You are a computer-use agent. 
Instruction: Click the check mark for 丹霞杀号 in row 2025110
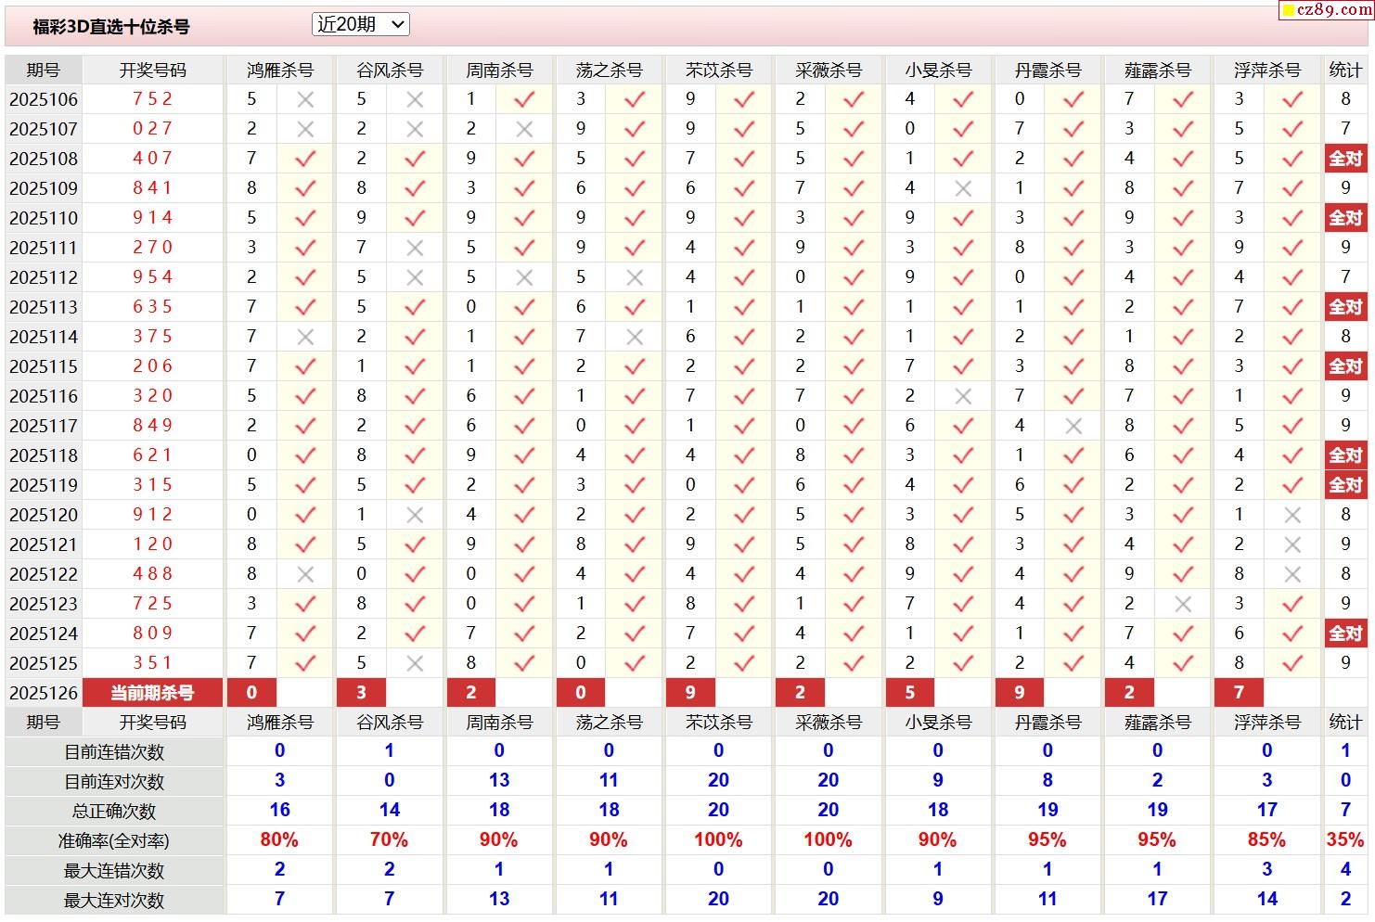[x=1073, y=218]
